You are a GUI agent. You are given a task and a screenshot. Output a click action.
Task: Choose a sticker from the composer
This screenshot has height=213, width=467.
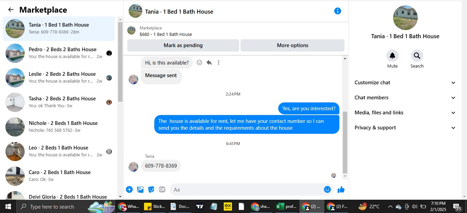click(x=151, y=189)
